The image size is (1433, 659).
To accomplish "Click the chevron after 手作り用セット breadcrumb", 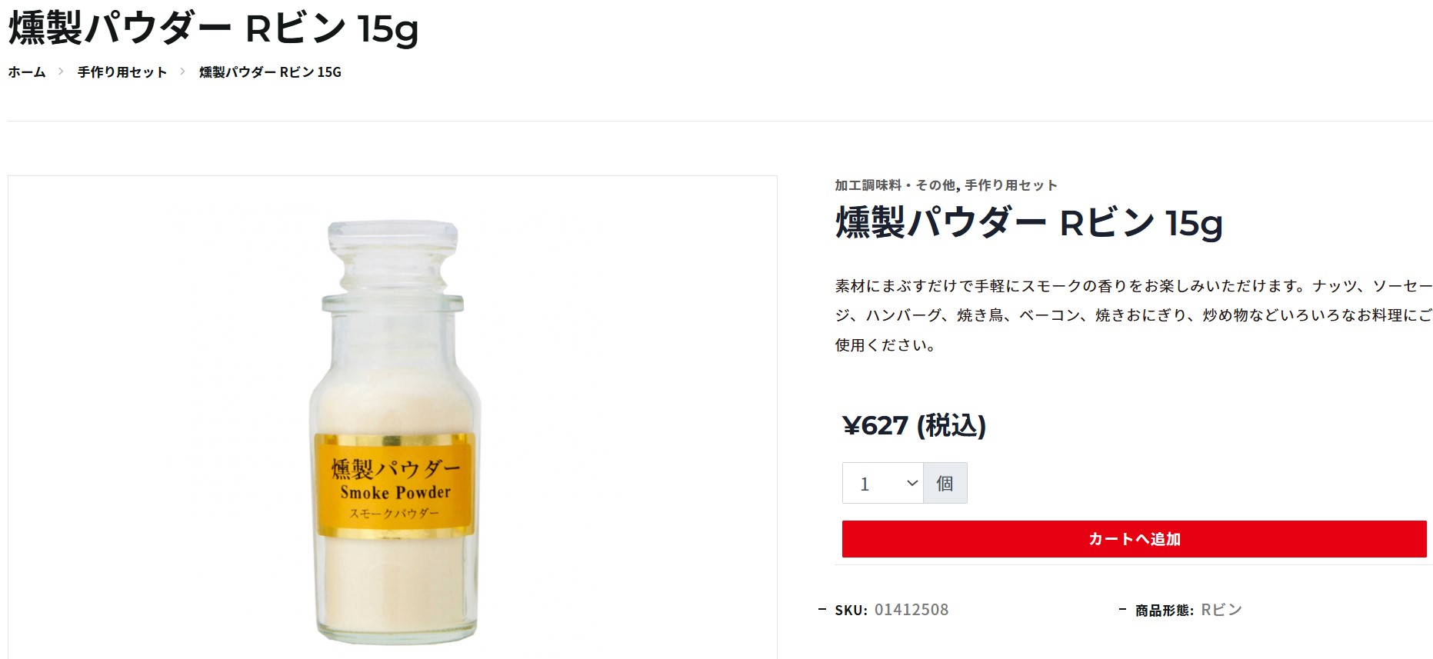I will point(183,72).
